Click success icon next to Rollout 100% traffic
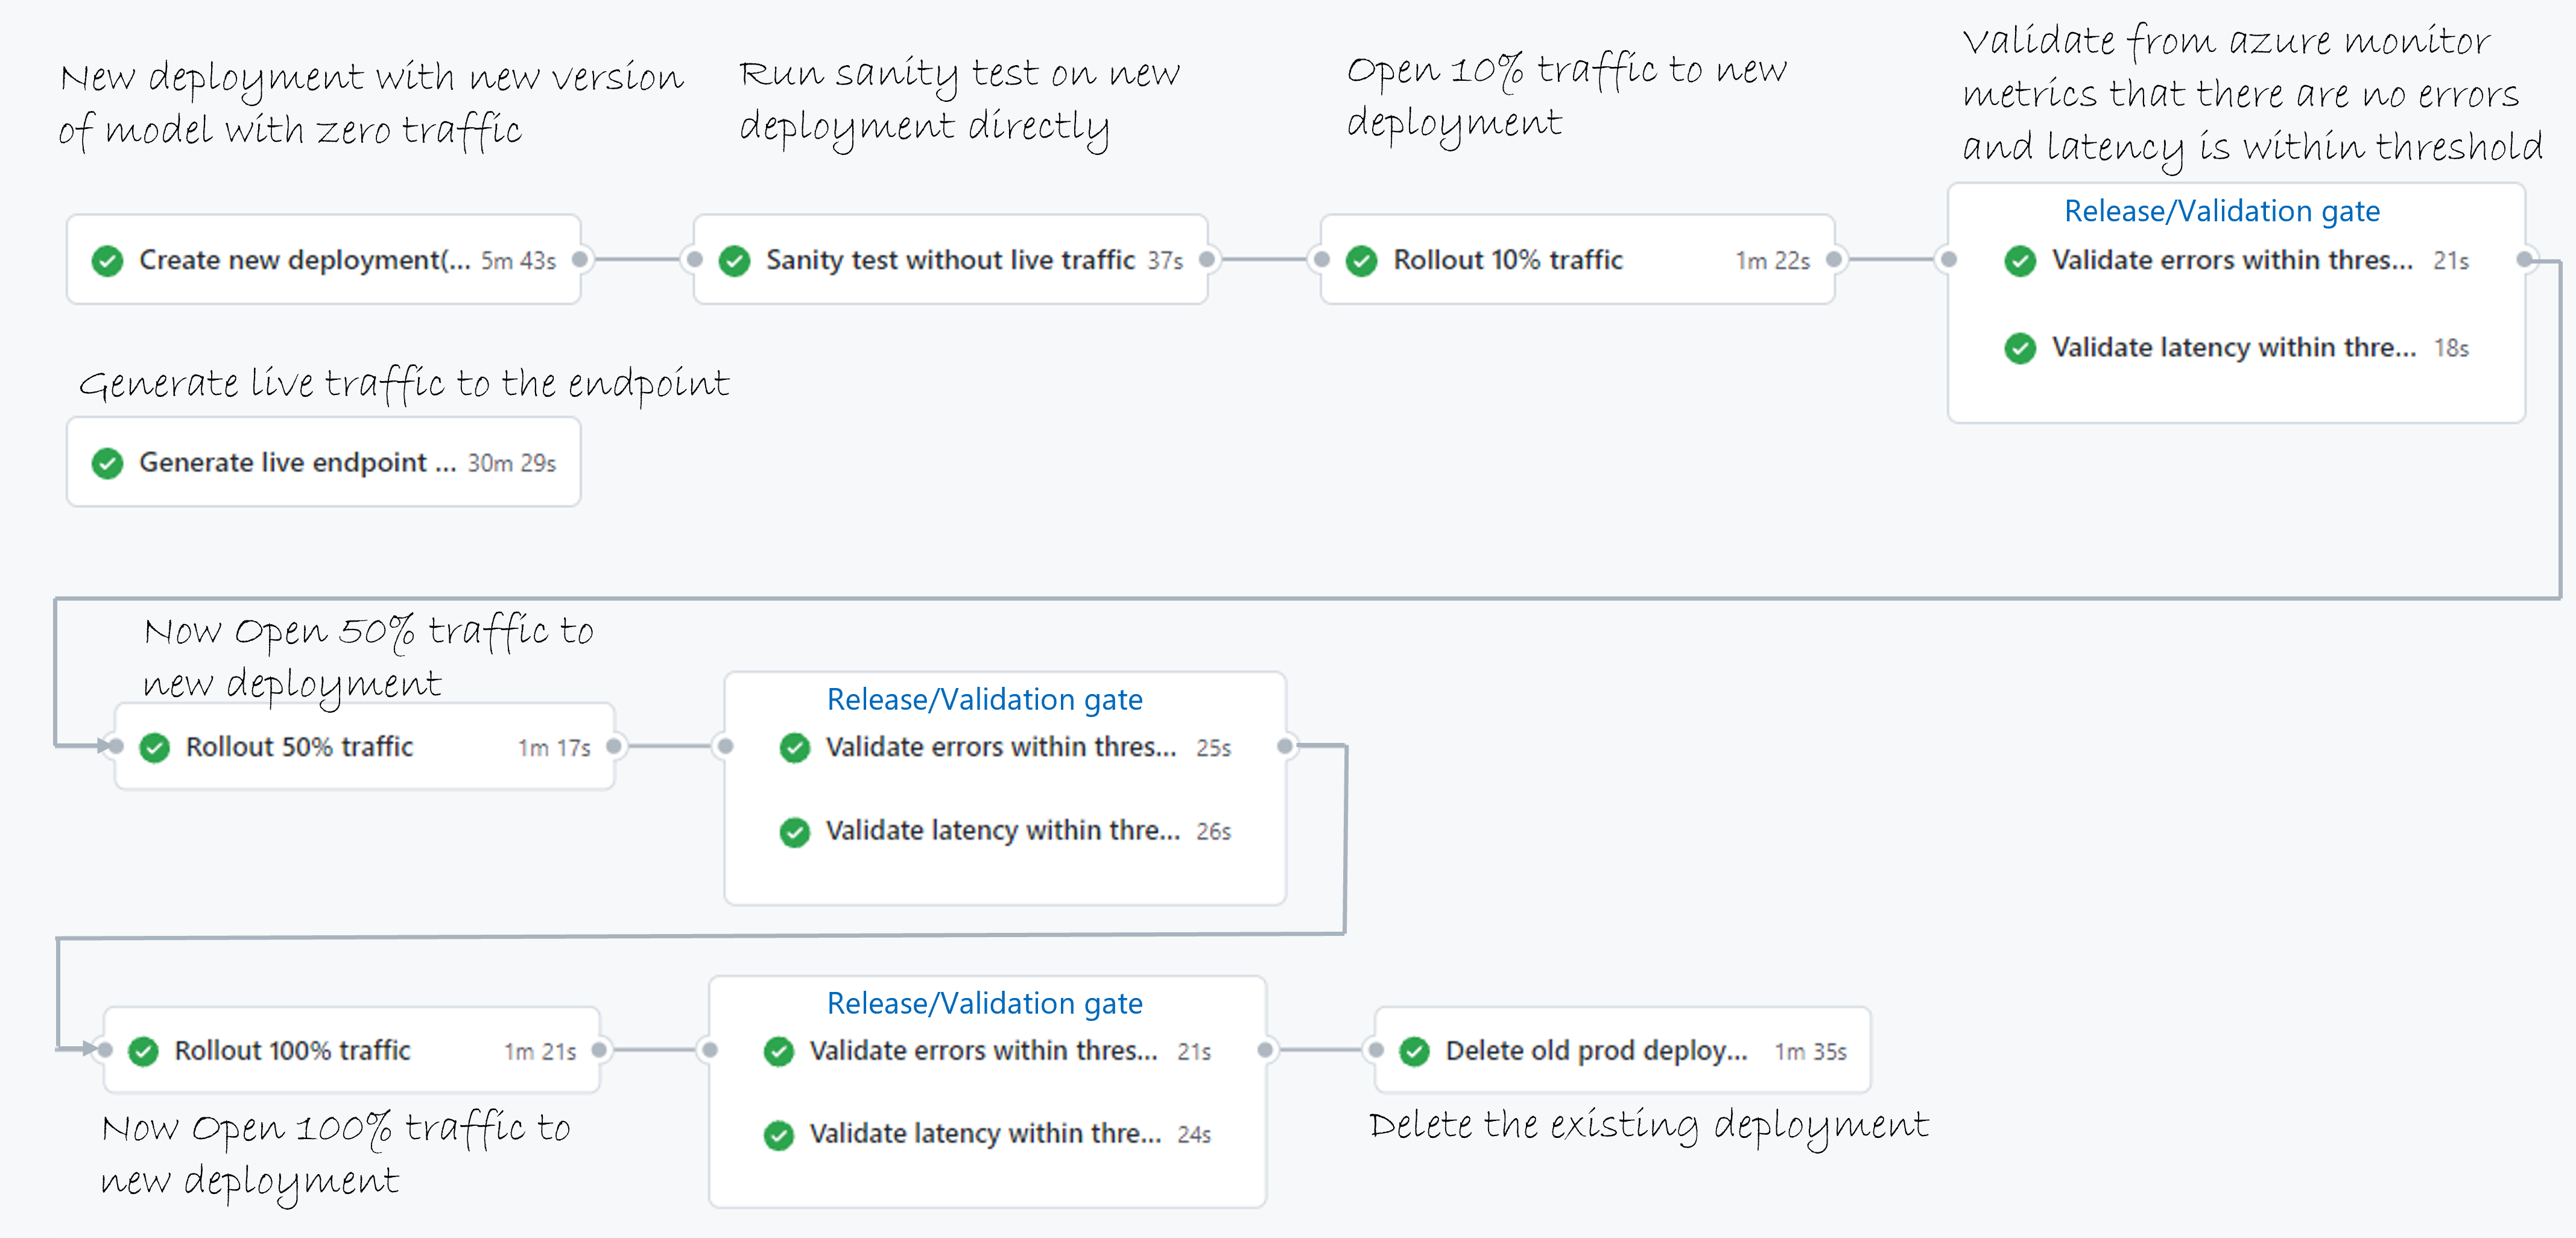 [x=143, y=1051]
